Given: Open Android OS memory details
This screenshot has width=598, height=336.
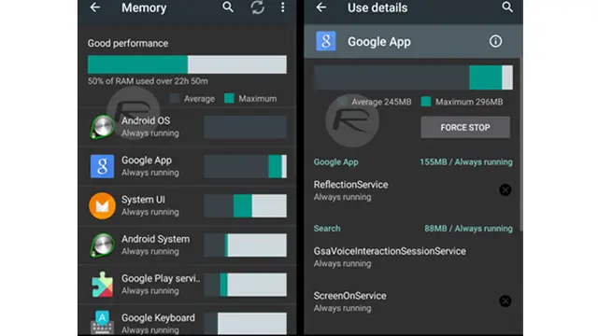Looking at the screenshot, I should point(187,127).
